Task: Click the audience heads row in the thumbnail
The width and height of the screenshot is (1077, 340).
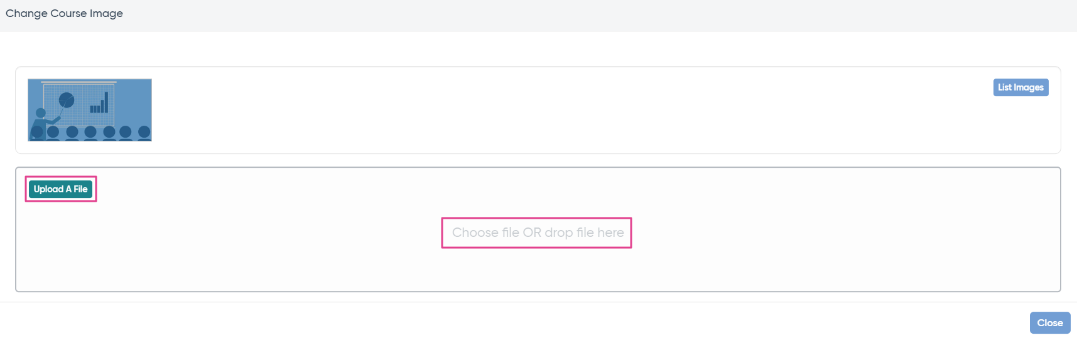Action: point(90,133)
